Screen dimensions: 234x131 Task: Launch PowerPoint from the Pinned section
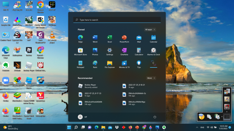tap(124, 39)
